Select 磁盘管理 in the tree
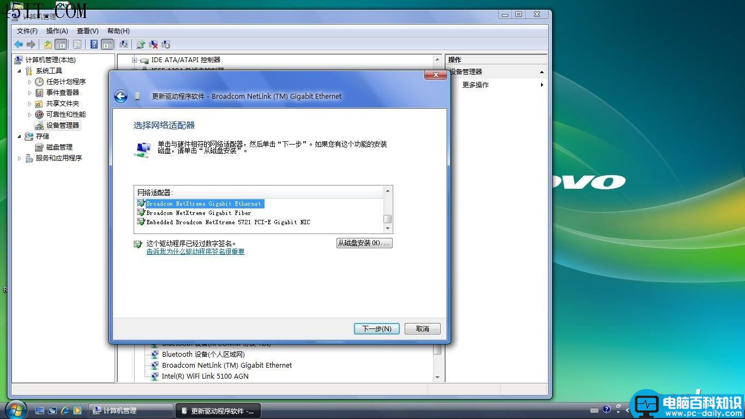This screenshot has height=419, width=745. 59,147
